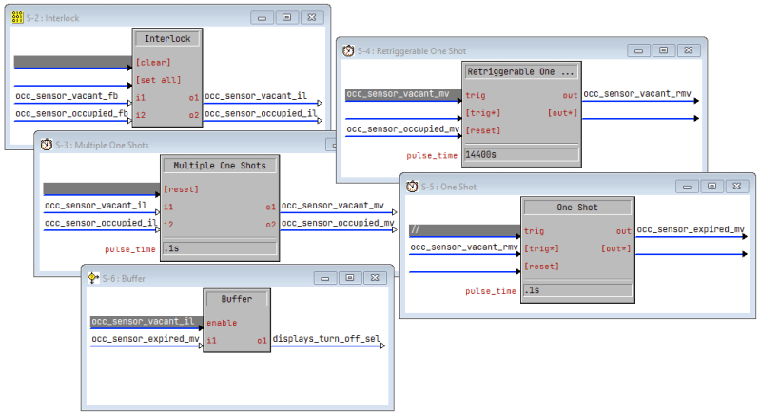This screenshot has height=415, width=760.
Task: Click the S-5 One Shot clock icon
Action: (412, 187)
